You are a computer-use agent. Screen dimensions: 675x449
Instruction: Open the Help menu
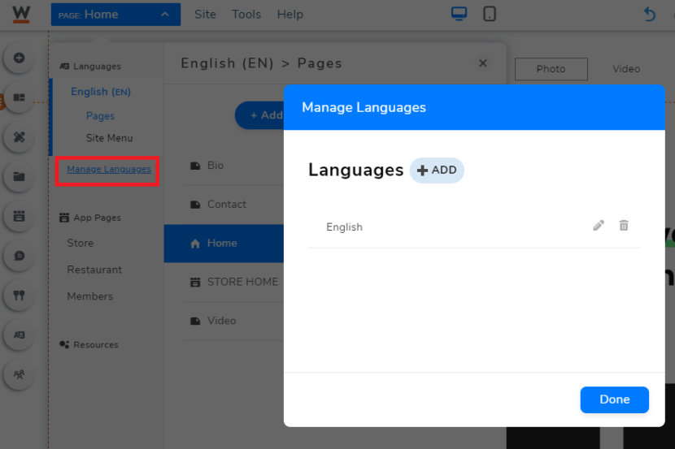click(x=290, y=14)
